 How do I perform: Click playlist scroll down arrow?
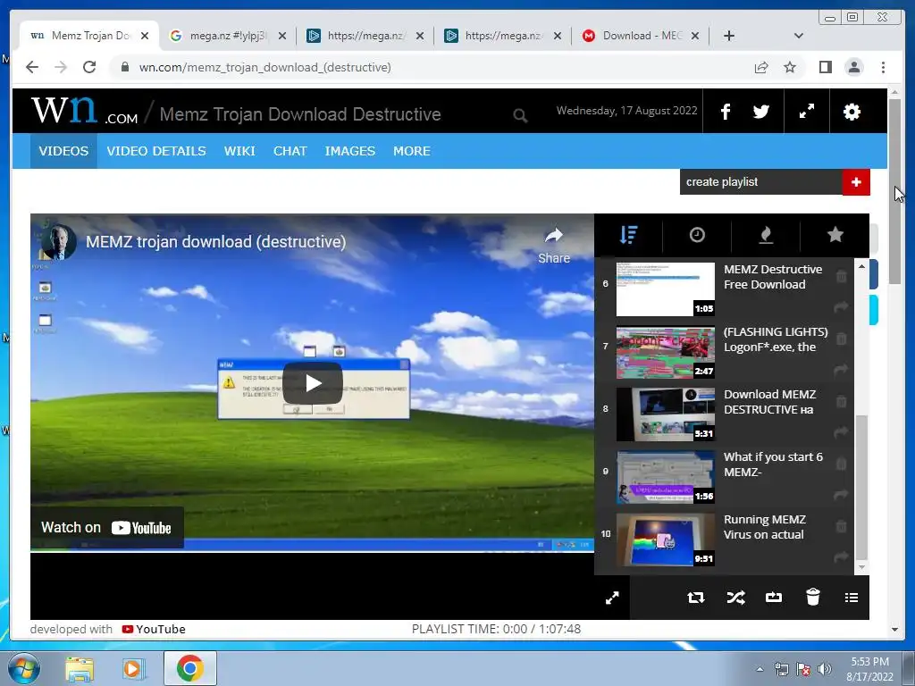[861, 566]
